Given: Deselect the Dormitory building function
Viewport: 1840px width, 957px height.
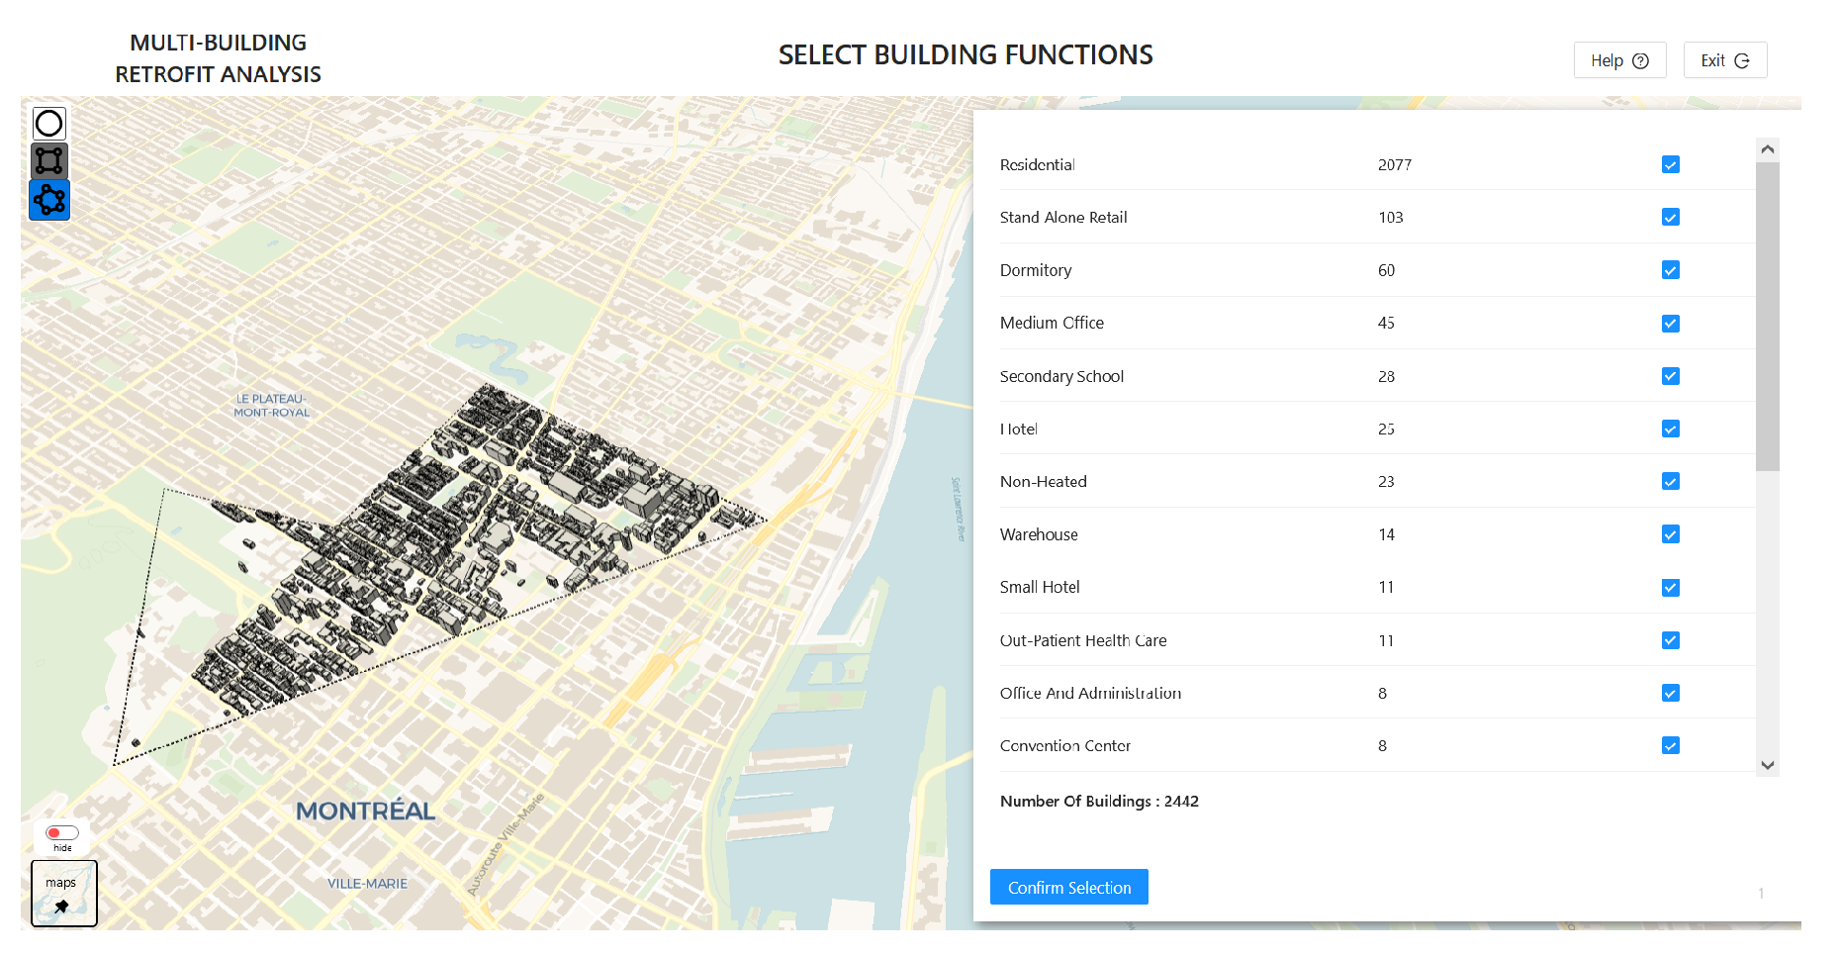Looking at the screenshot, I should pos(1670,270).
